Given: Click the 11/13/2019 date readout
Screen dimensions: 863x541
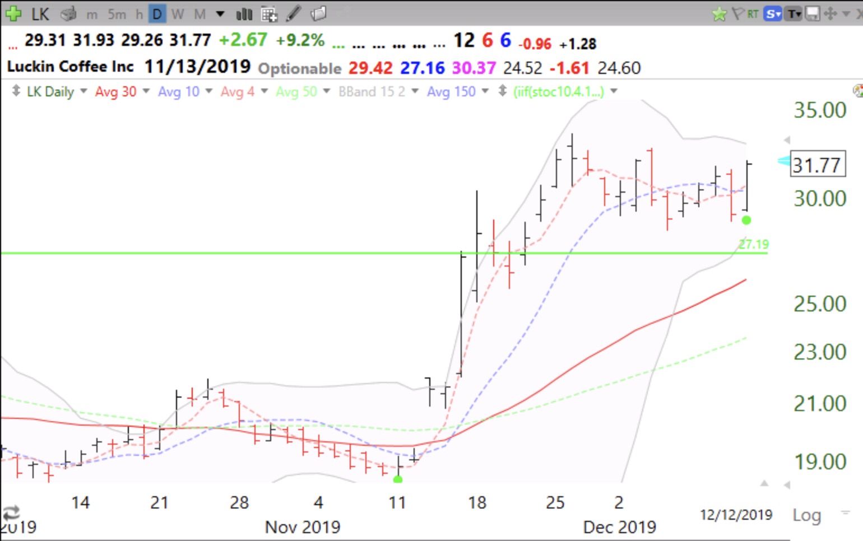Looking at the screenshot, I should click(197, 67).
